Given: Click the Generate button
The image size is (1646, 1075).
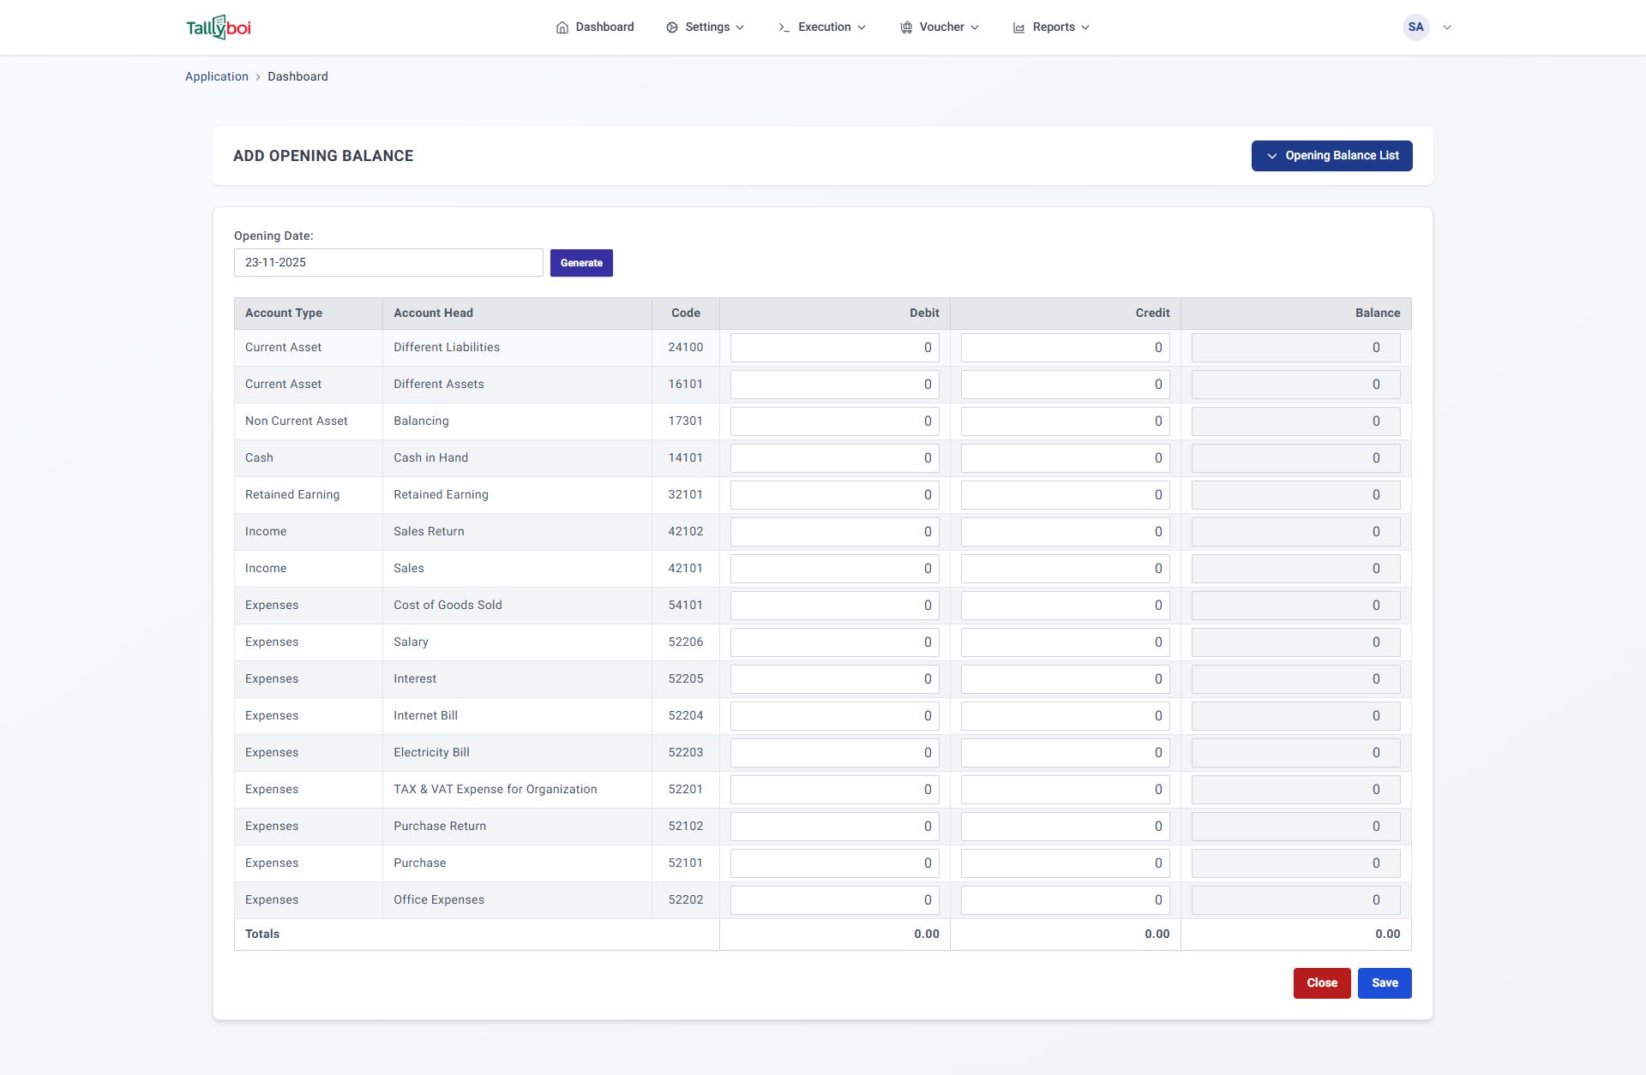Looking at the screenshot, I should tap(581, 263).
